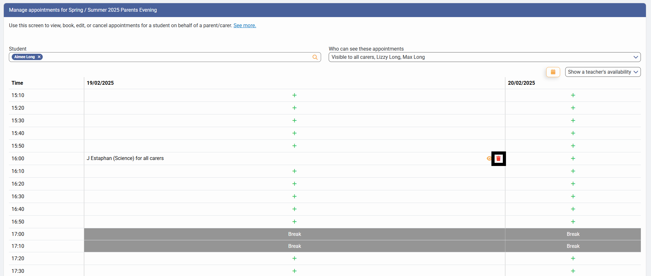This screenshot has width=651, height=276.
Task: Book the 16:00 slot on 20/02/2025
Action: pyautogui.click(x=573, y=158)
